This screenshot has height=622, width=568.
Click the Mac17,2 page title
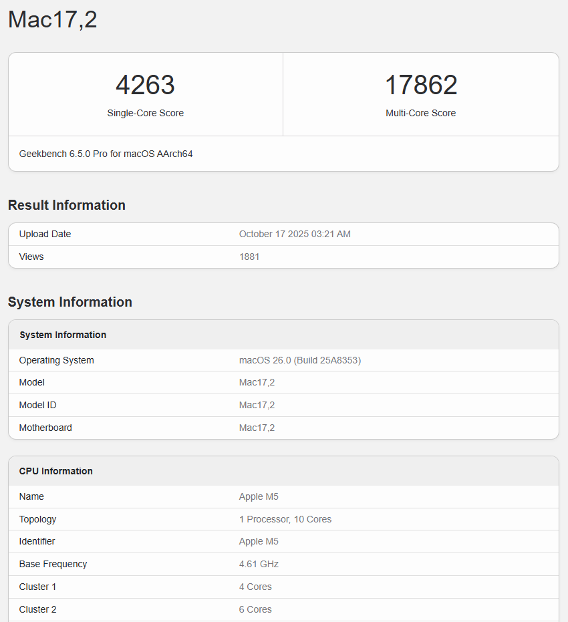(52, 19)
